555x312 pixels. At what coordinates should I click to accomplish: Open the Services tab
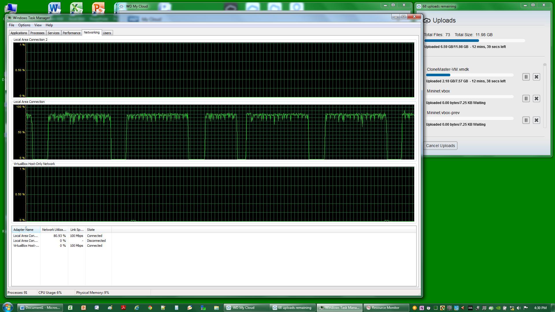(x=53, y=33)
